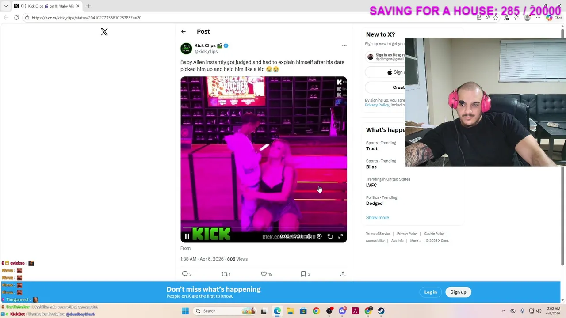Click the system tray microphone icon
The width and height of the screenshot is (566, 318).
(522, 311)
